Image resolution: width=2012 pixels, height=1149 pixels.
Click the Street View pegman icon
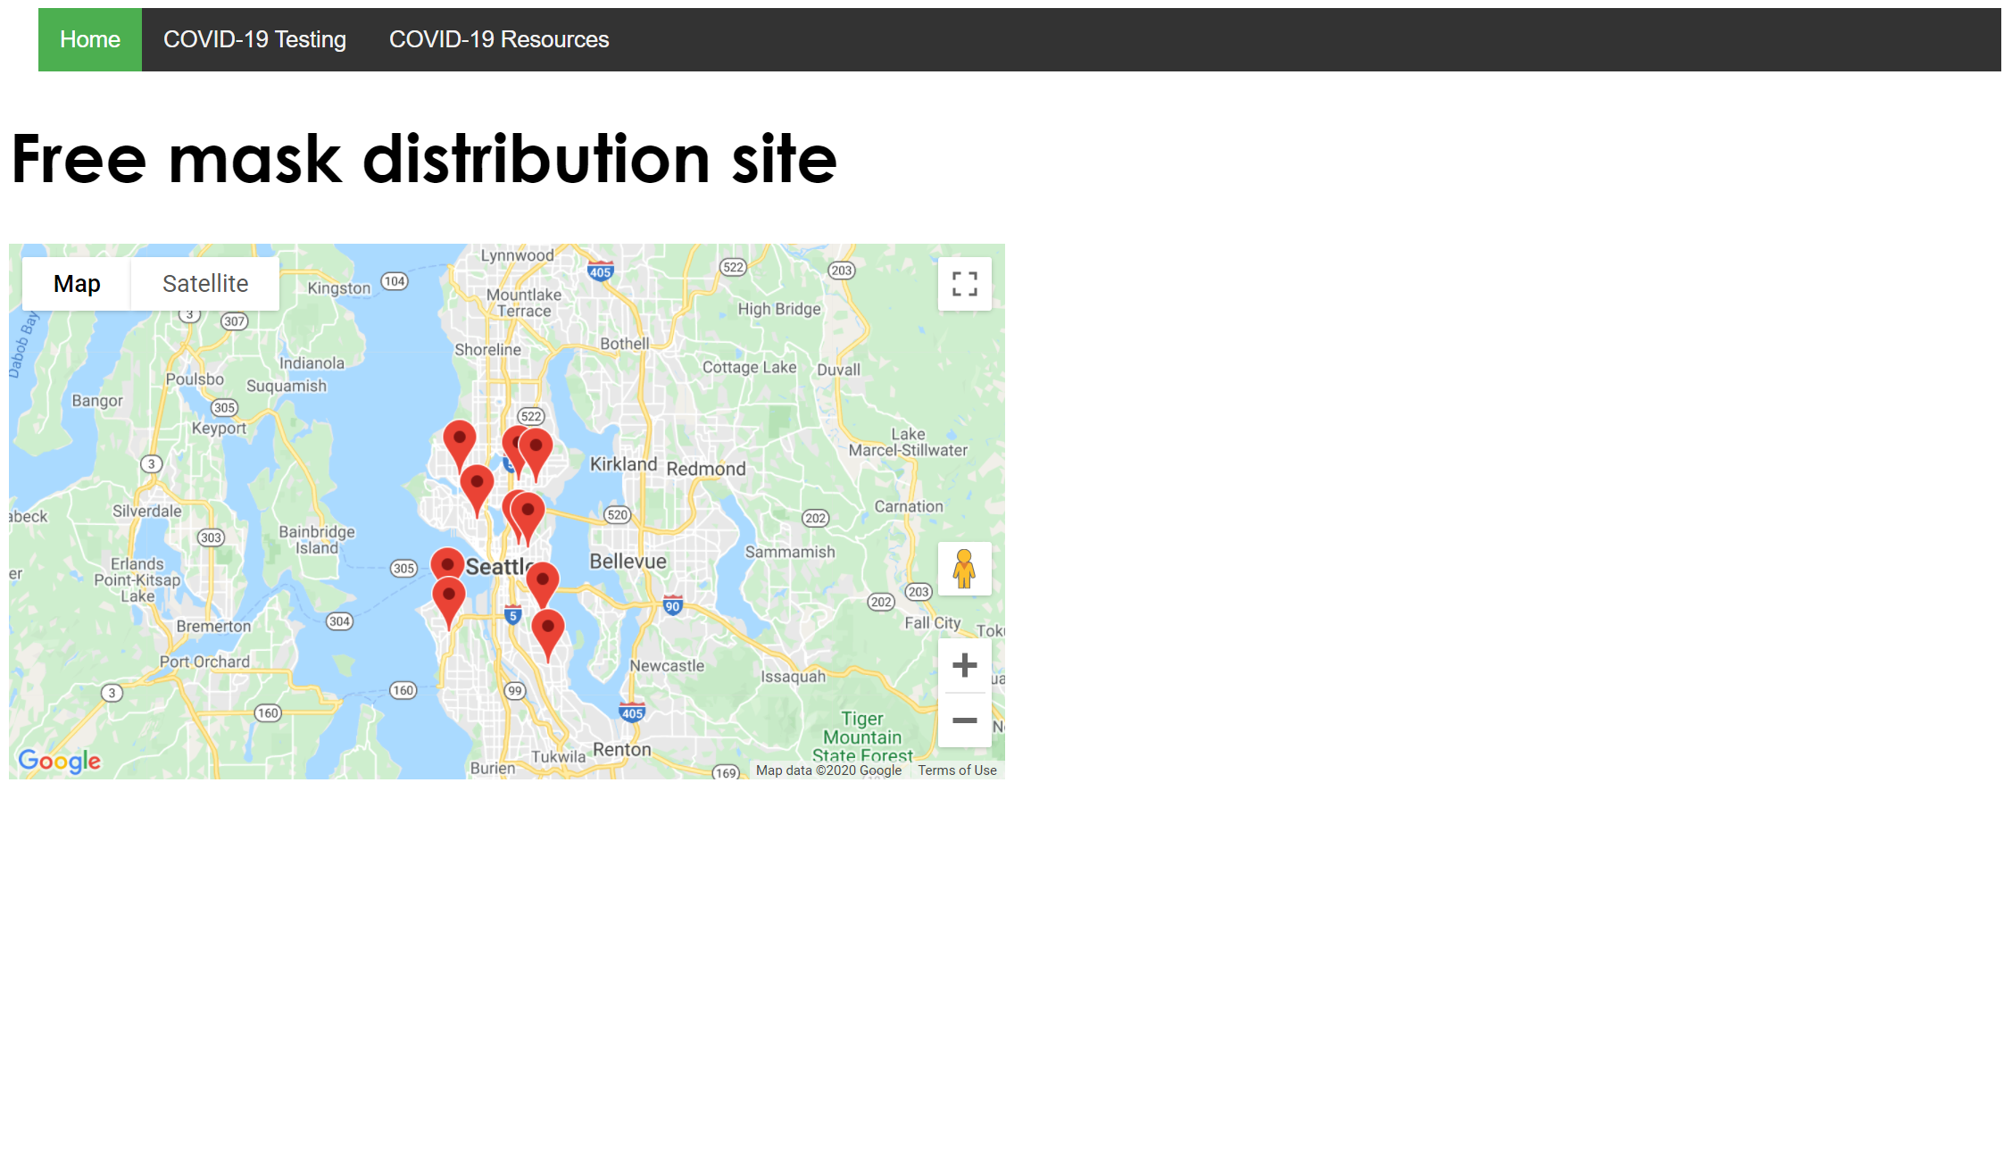964,569
